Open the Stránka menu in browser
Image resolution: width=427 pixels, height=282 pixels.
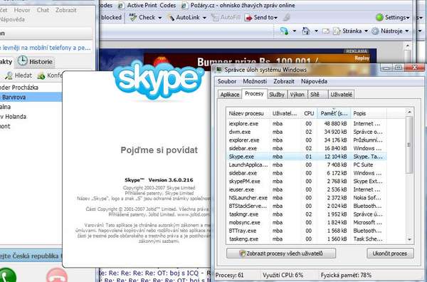(351, 31)
